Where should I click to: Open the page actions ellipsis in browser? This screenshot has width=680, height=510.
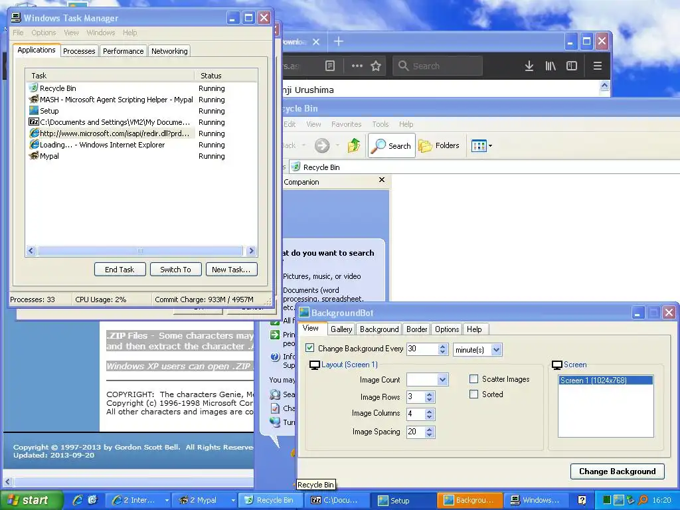click(357, 66)
